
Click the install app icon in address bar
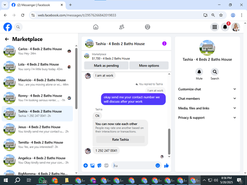(205, 15)
